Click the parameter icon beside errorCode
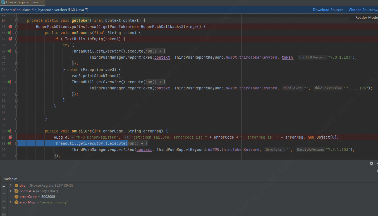This screenshot has width=378, height=216. (x=16, y=197)
